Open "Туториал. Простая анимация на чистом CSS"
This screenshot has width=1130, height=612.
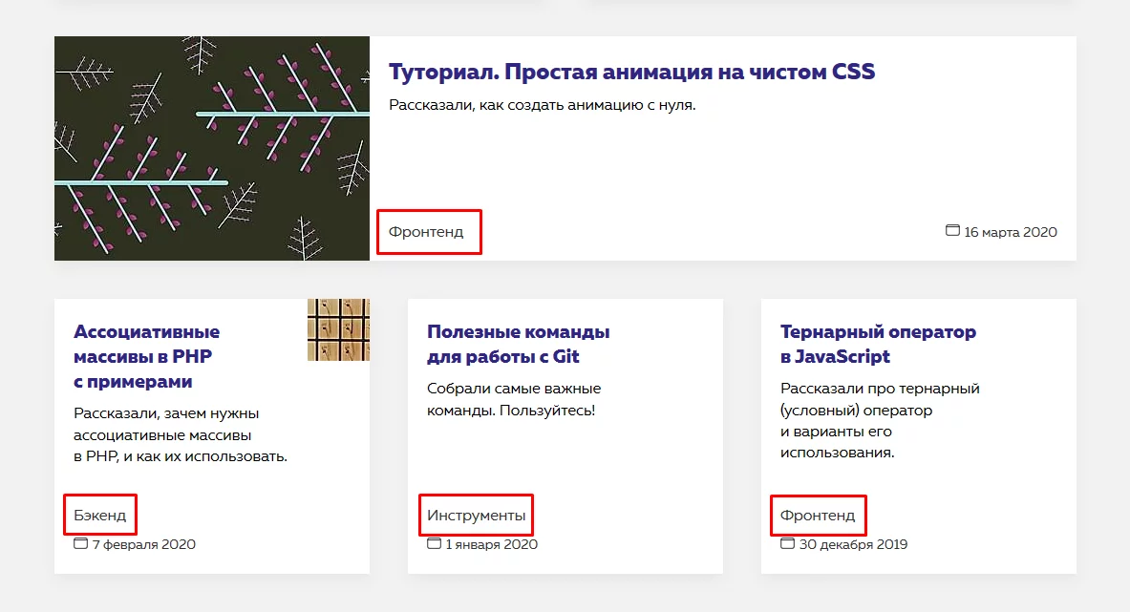(633, 70)
